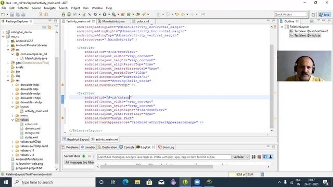Open the Window menu
Viewport: 333px width, 187px height.
pyautogui.click(x=97, y=8)
